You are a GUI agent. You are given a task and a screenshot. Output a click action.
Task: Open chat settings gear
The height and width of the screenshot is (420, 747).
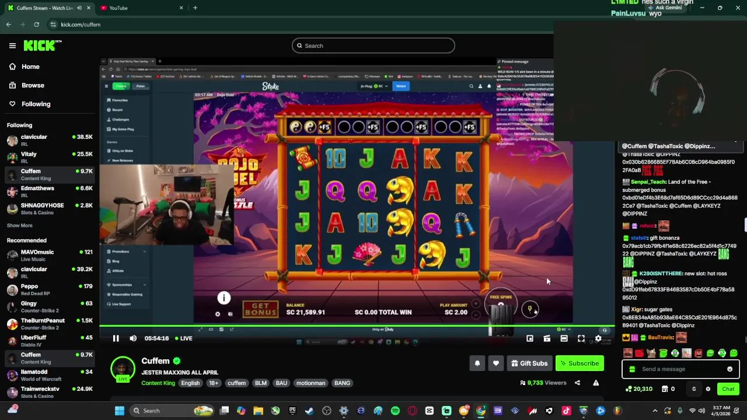(x=708, y=389)
